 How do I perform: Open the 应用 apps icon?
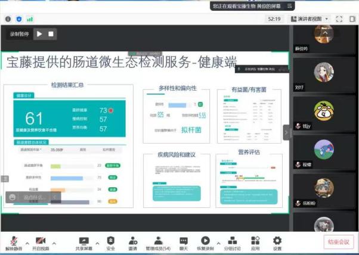(x=255, y=240)
